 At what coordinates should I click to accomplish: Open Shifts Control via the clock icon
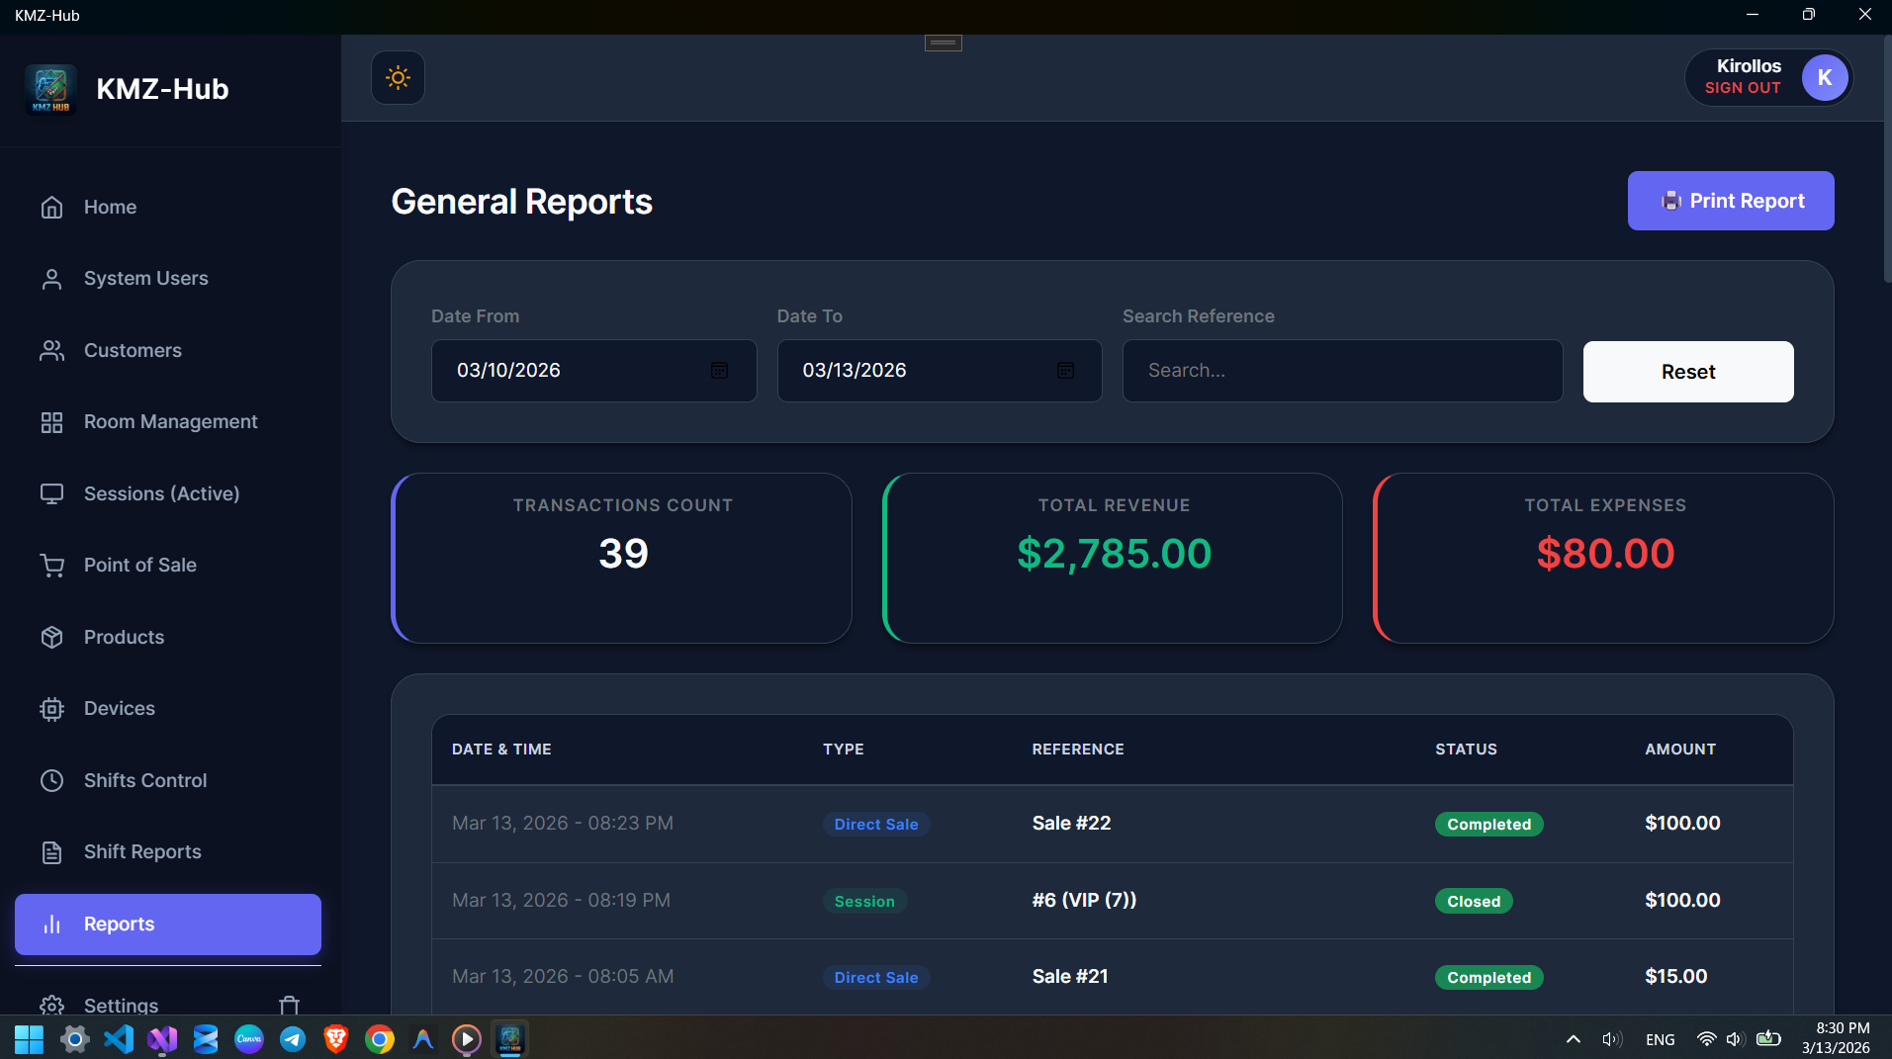point(51,780)
